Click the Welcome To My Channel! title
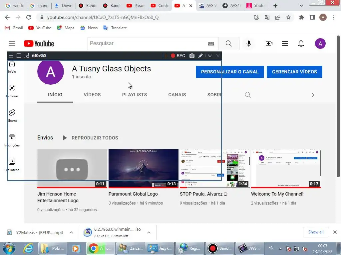This screenshot has height=255, width=341. tap(277, 194)
